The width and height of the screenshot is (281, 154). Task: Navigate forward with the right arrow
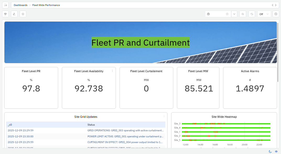coord(276,5)
